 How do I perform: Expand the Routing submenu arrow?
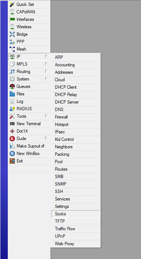click(x=46, y=71)
